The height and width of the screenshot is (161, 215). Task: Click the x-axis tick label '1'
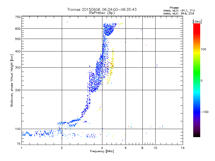coord(21,148)
